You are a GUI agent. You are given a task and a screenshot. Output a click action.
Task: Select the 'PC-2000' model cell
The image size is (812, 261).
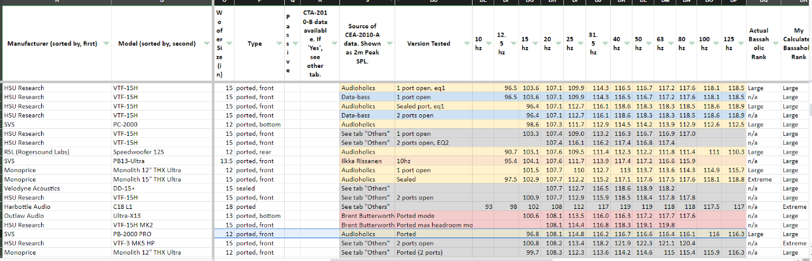pos(162,124)
